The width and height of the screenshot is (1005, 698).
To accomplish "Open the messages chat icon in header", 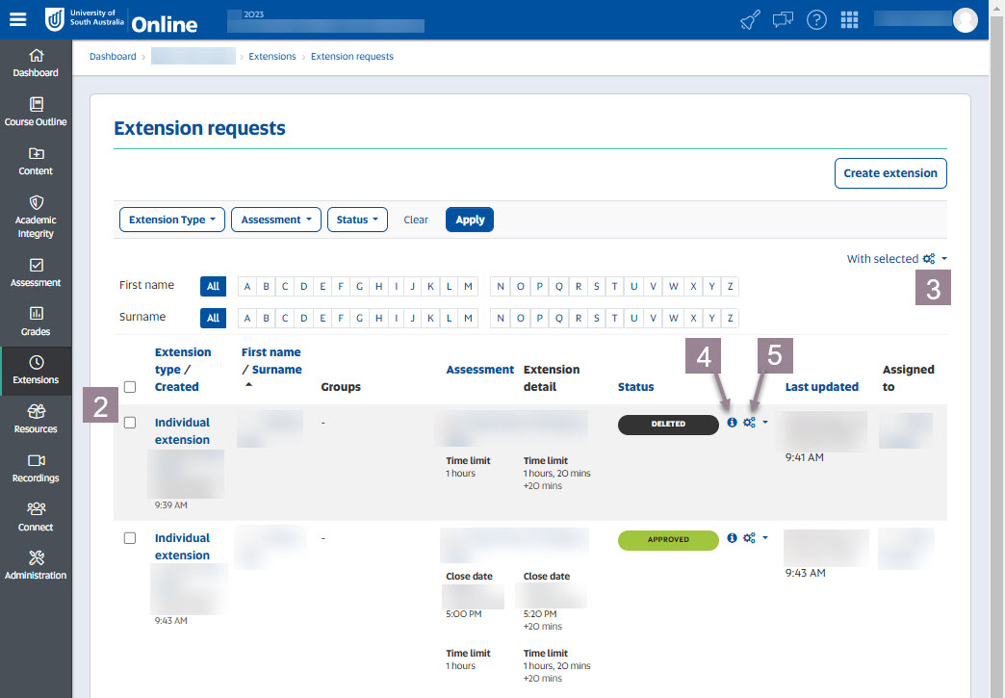I will [783, 20].
